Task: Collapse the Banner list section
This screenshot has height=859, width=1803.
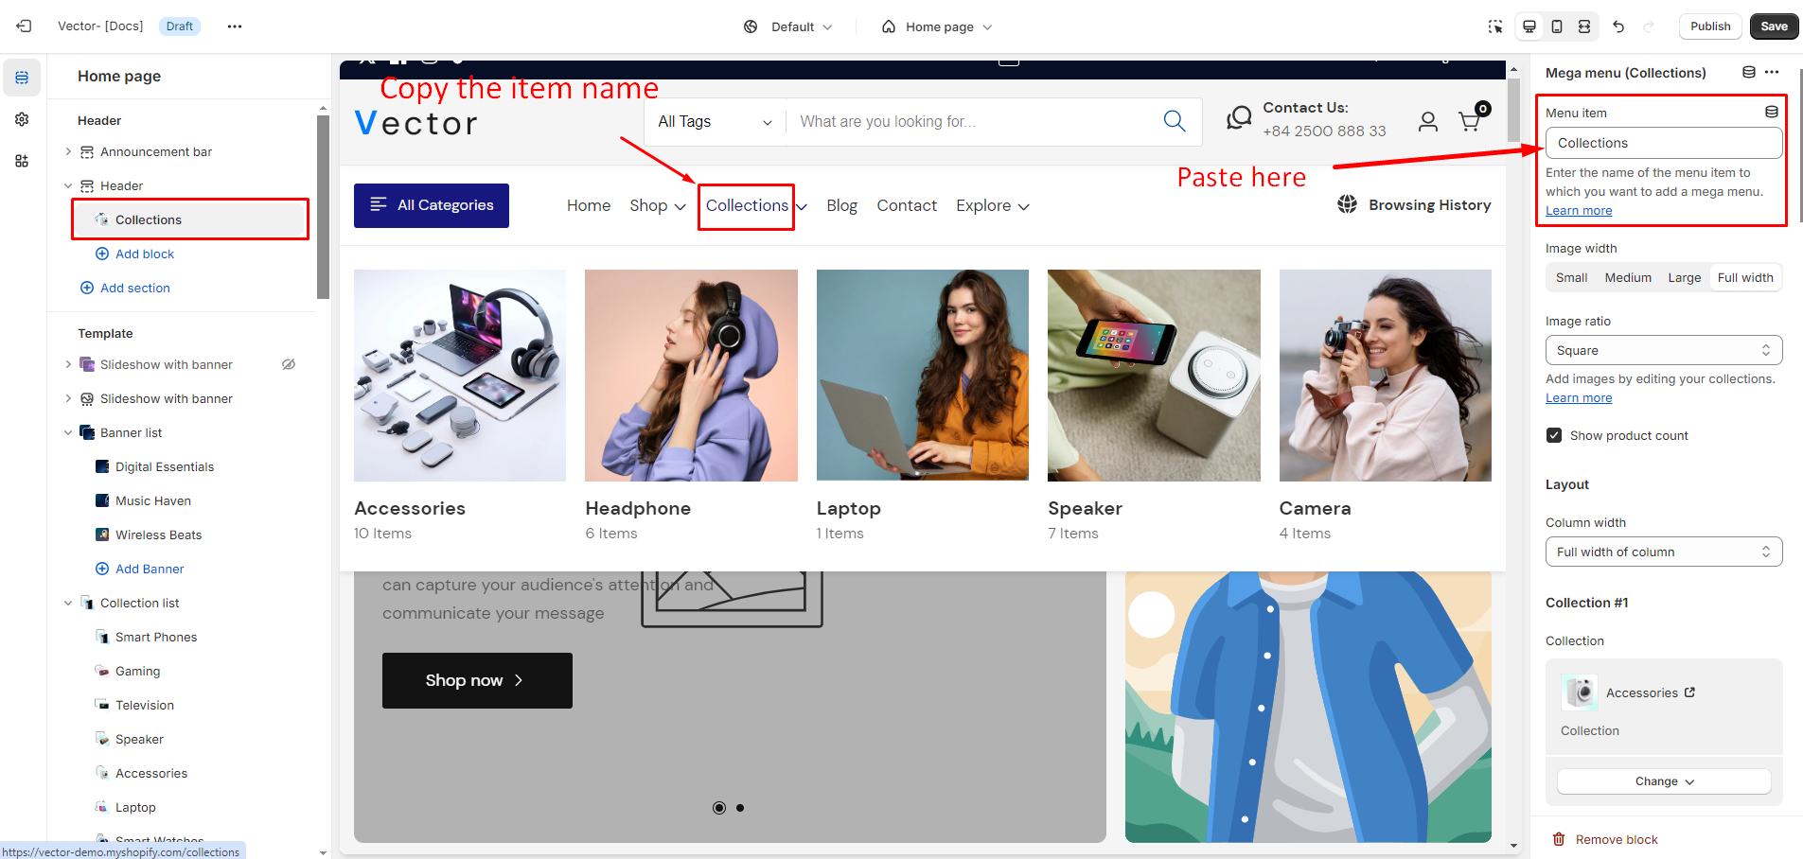Action: pyautogui.click(x=68, y=432)
